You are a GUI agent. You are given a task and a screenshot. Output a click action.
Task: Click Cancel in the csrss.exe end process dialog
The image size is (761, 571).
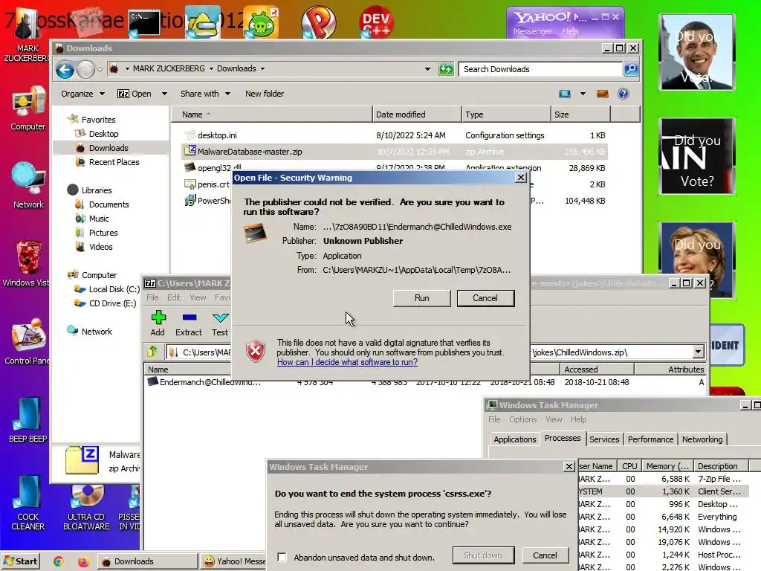(x=545, y=555)
